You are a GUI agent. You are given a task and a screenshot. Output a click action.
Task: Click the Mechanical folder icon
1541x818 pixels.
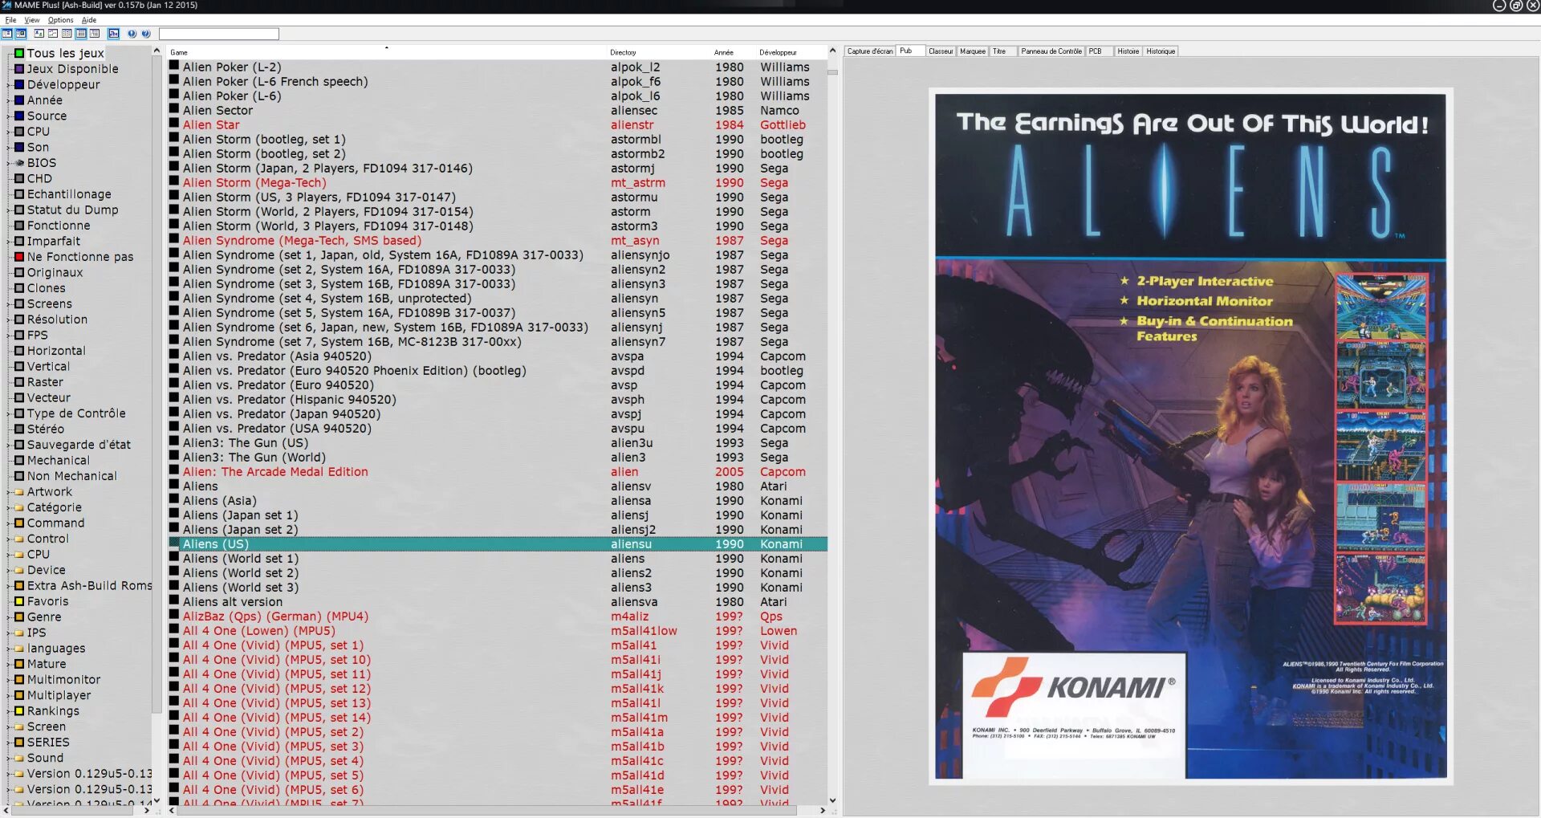(x=19, y=461)
